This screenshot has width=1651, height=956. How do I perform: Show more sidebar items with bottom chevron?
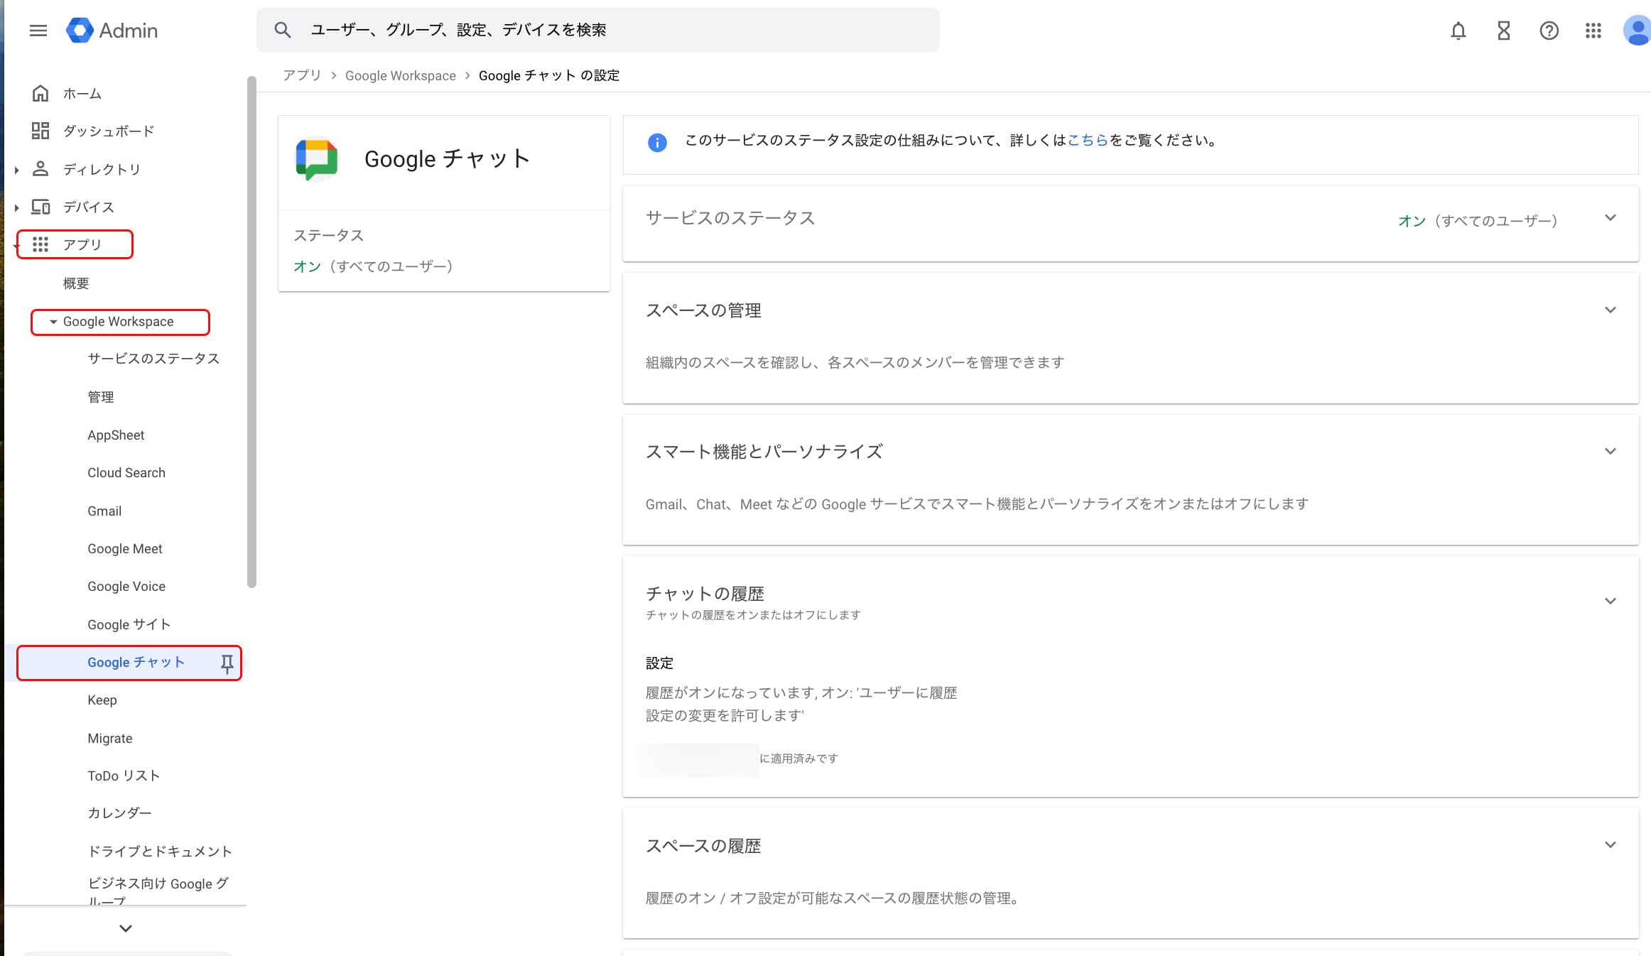point(126,928)
